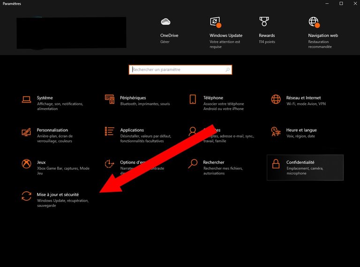Image resolution: width=360 pixels, height=267 pixels.
Task: Click the Rechercher magnifier icon
Action: pyautogui.click(x=193, y=164)
